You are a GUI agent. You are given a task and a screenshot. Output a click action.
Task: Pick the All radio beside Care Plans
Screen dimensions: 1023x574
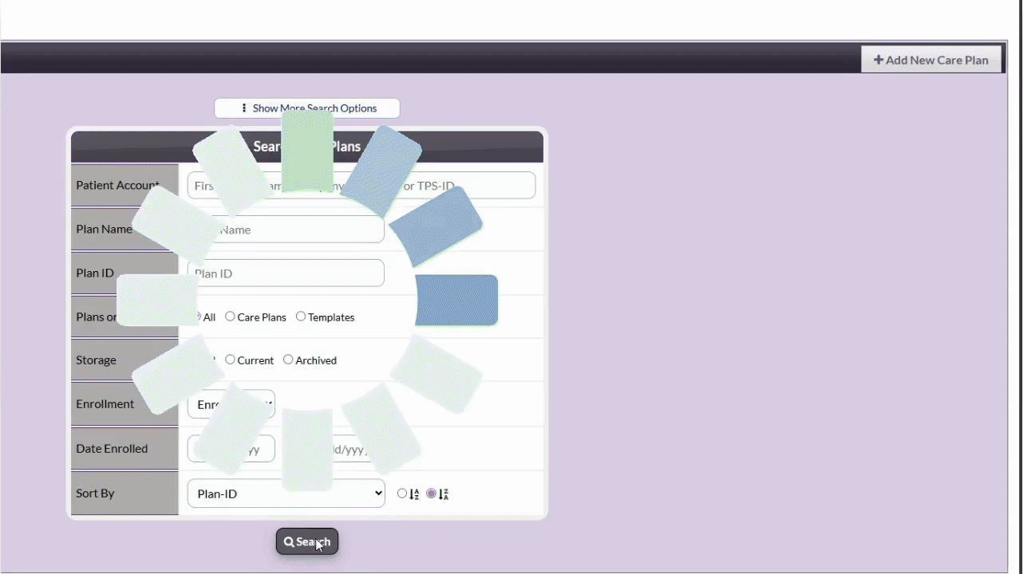coord(196,316)
